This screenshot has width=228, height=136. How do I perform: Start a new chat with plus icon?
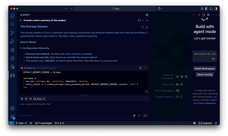(x=147, y=20)
